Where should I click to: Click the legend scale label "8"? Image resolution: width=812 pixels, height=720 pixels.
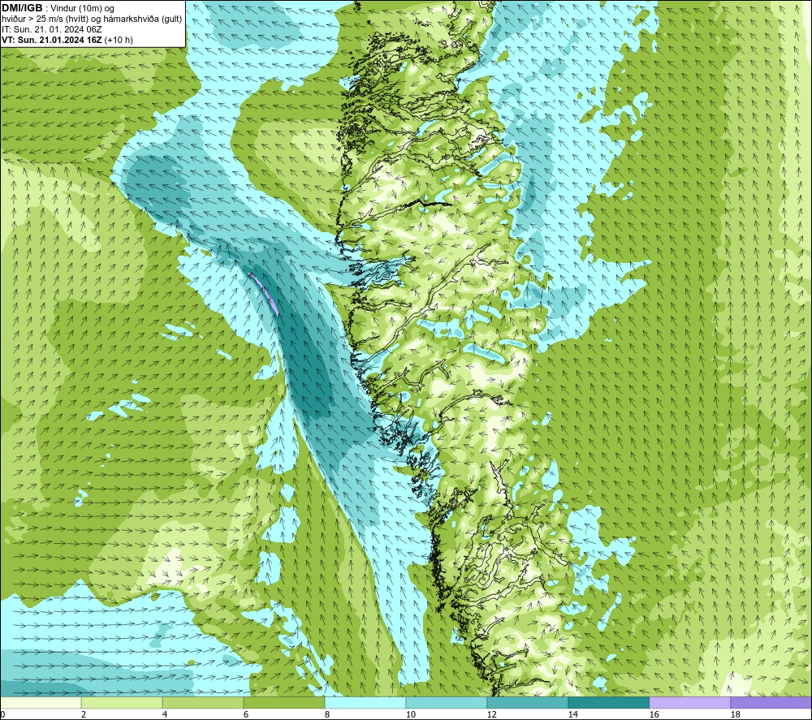(327, 715)
